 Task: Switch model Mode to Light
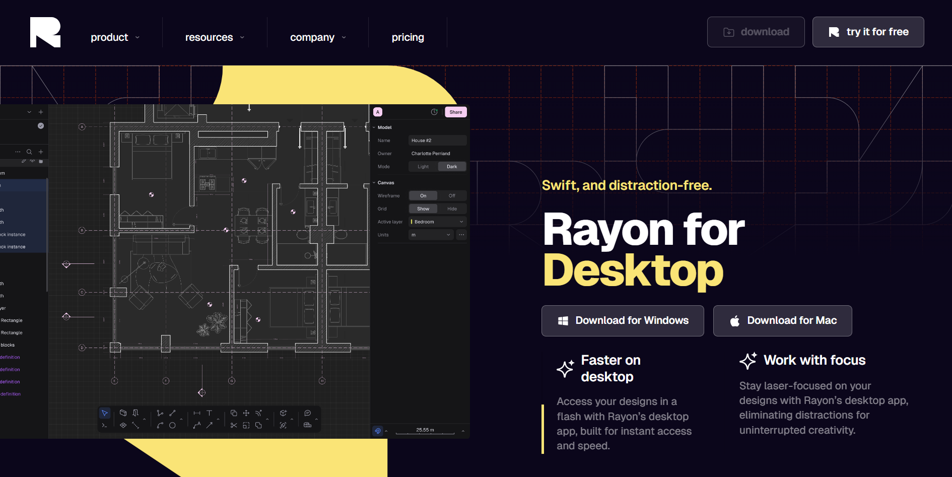coord(423,167)
